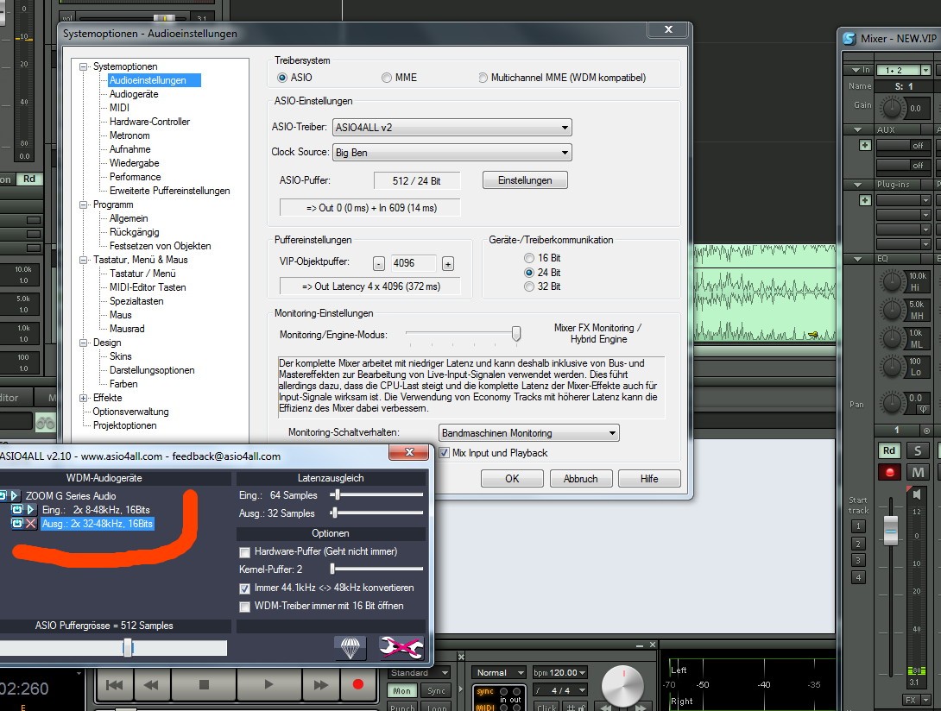Open MIDI settings in the options tree

(x=119, y=107)
